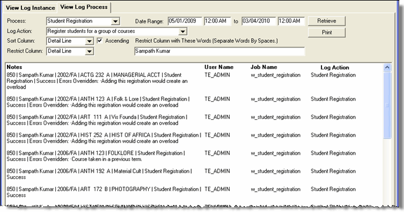
Task: Toggle the Ascending checkbox
Action: [x=100, y=41]
